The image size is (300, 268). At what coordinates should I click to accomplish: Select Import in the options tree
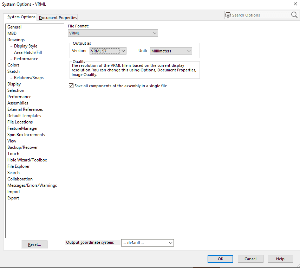point(14,191)
